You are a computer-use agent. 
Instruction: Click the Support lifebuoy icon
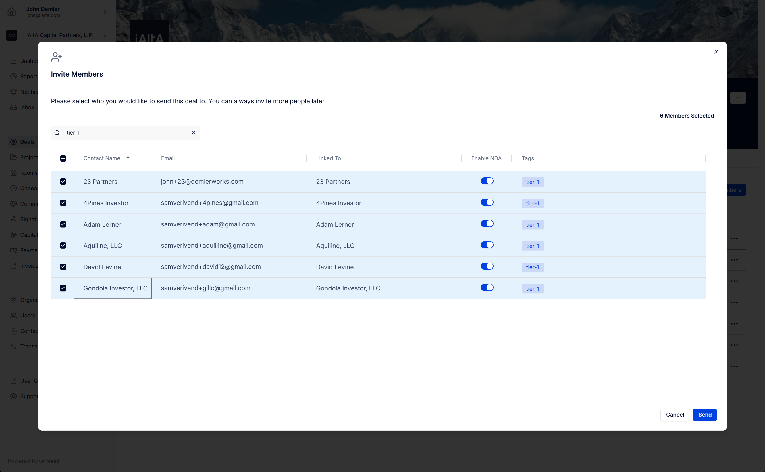pos(14,397)
